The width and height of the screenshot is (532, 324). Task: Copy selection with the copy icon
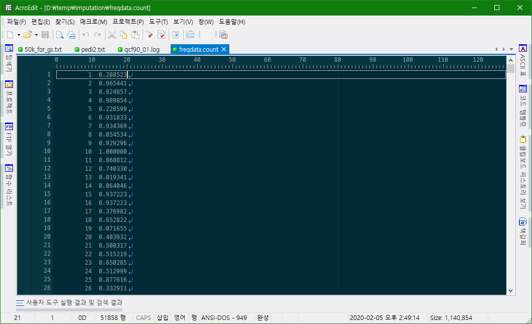coord(123,35)
